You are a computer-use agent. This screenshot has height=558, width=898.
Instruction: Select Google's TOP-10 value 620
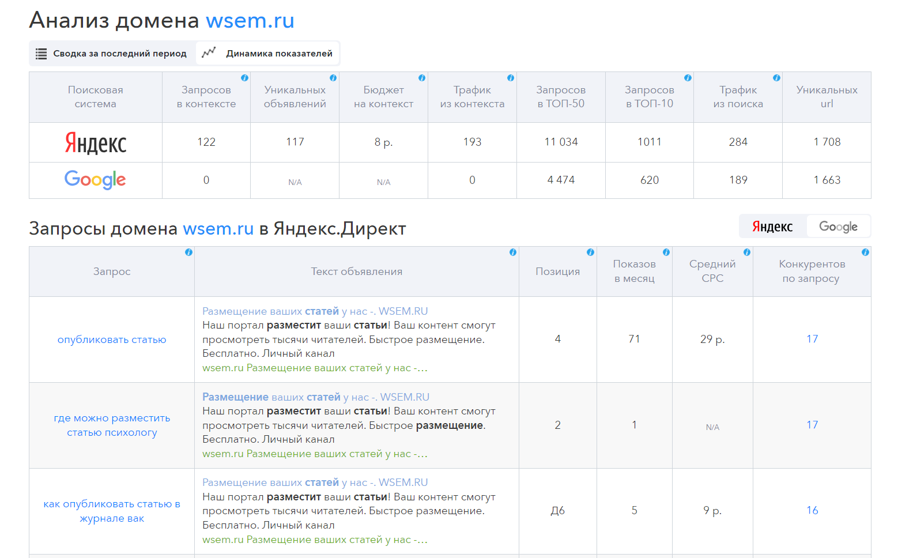click(x=650, y=180)
